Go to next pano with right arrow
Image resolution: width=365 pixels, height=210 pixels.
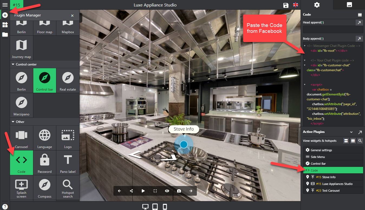coord(191,191)
